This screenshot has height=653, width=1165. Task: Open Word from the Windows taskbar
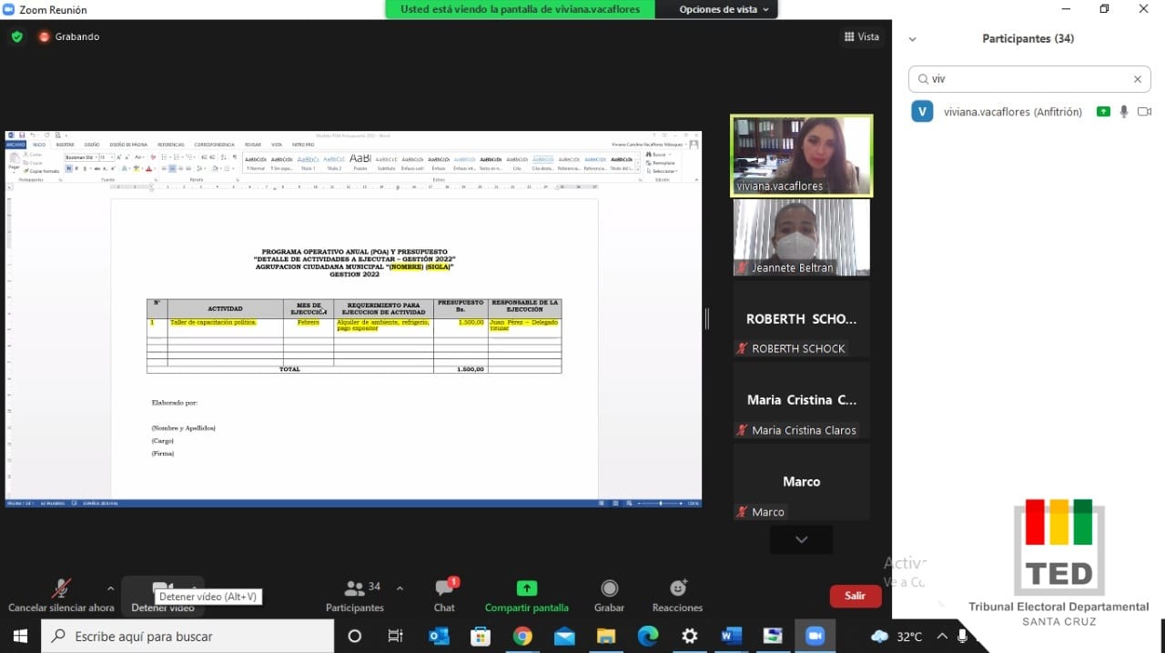[731, 636]
